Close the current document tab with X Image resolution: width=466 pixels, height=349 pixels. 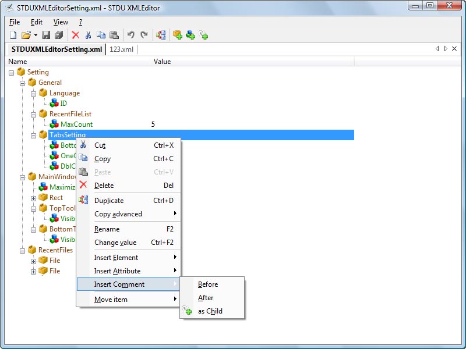[x=454, y=48]
